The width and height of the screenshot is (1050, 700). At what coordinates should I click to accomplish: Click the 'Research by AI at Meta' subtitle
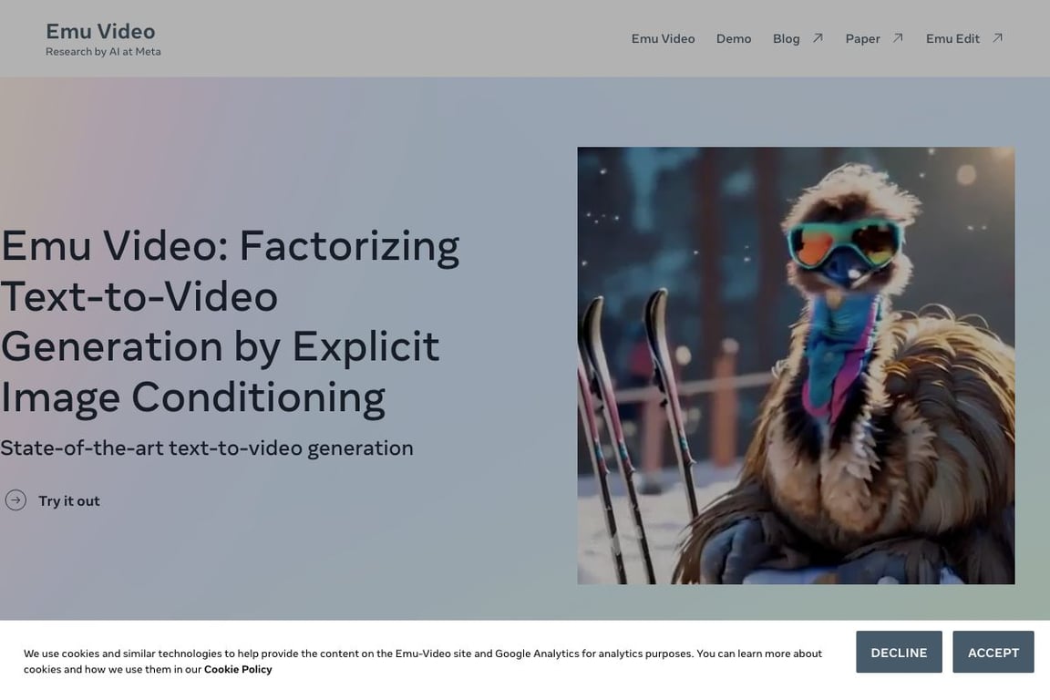click(x=103, y=52)
